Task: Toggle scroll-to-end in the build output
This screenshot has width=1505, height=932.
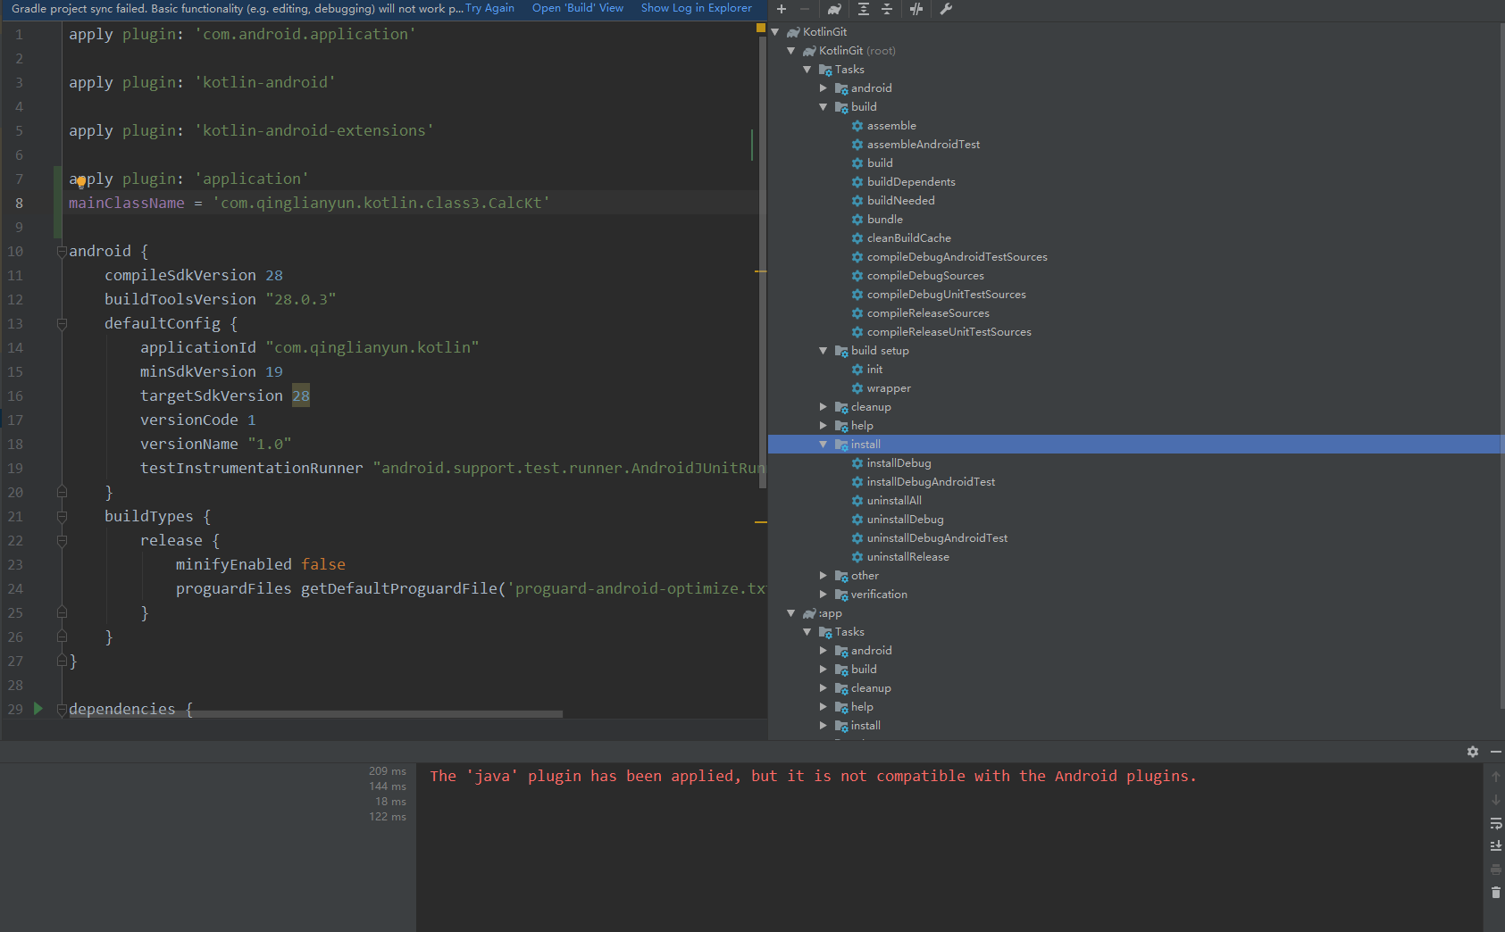Action: (x=1495, y=845)
